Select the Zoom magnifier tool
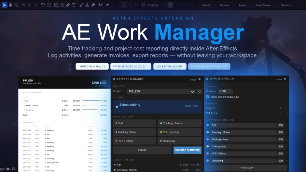Screen dimensions: 306x172 [16, 5]
